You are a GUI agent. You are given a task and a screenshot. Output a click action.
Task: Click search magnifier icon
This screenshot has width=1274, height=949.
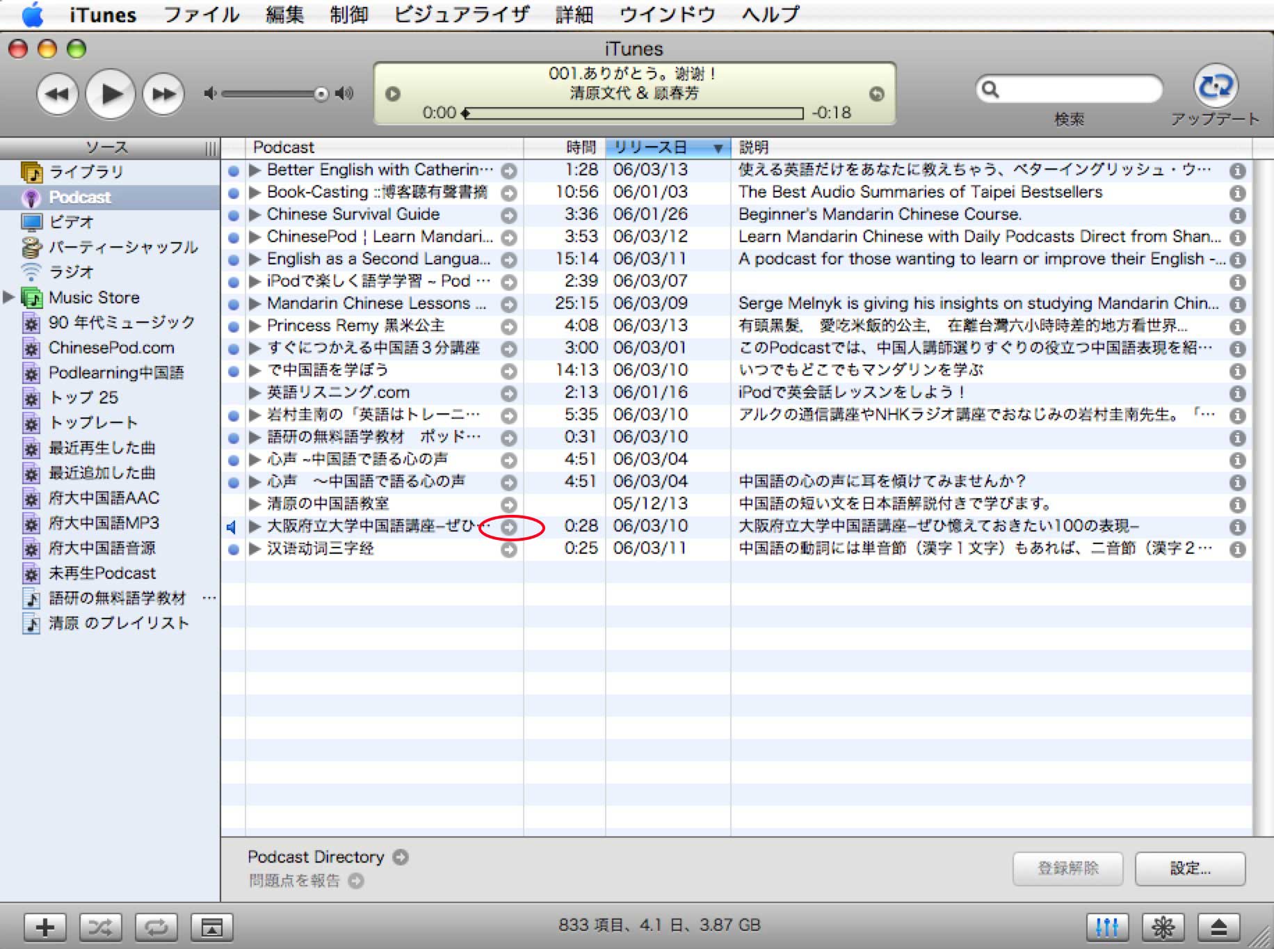pyautogui.click(x=990, y=89)
